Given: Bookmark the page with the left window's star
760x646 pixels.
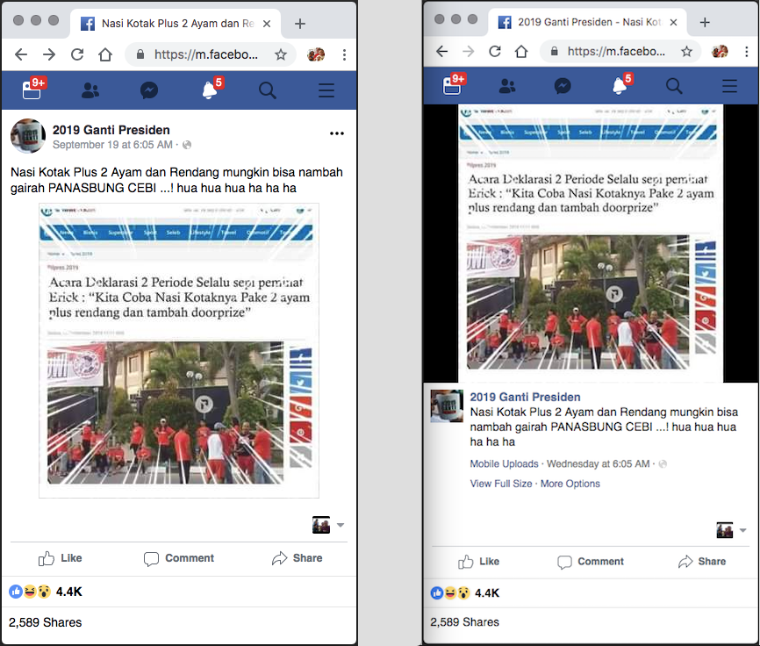Looking at the screenshot, I should [281, 54].
